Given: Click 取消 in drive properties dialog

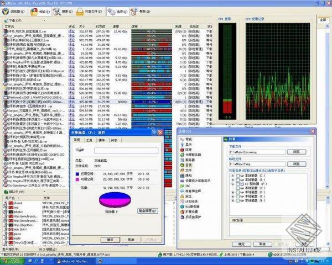Looking at the screenshot, I should coord(131,240).
